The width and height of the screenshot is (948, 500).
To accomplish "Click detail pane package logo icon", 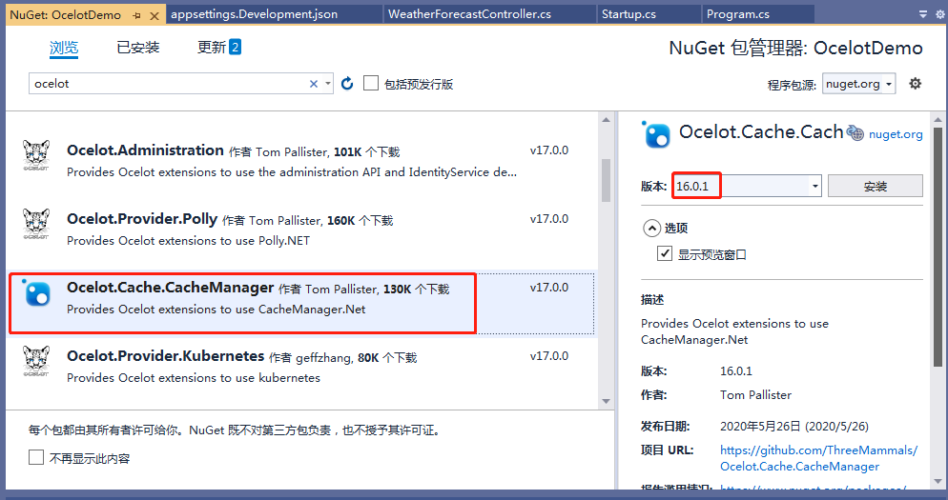I will click(x=656, y=134).
